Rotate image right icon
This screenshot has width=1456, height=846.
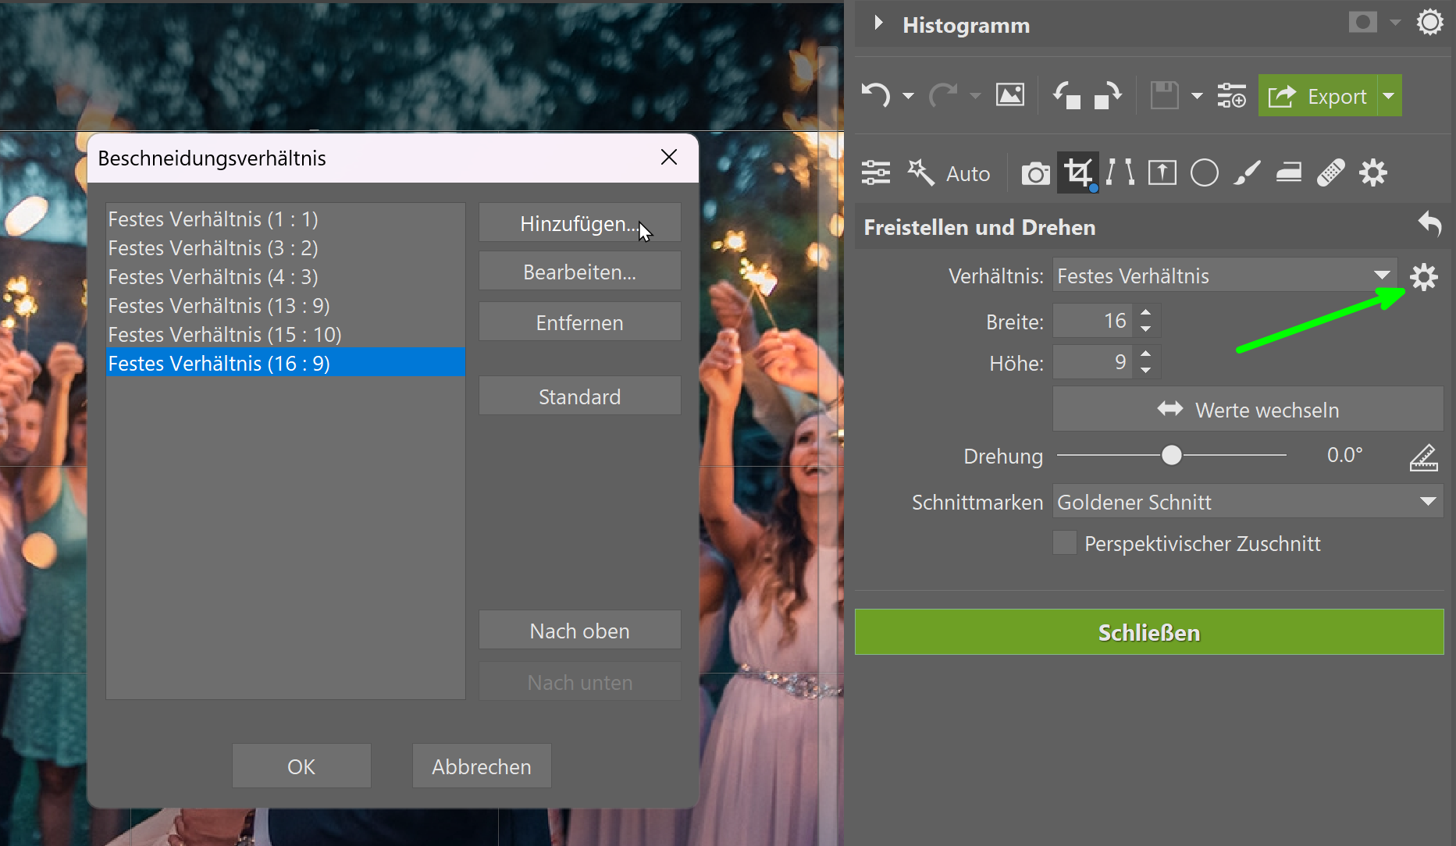pyautogui.click(x=1109, y=96)
